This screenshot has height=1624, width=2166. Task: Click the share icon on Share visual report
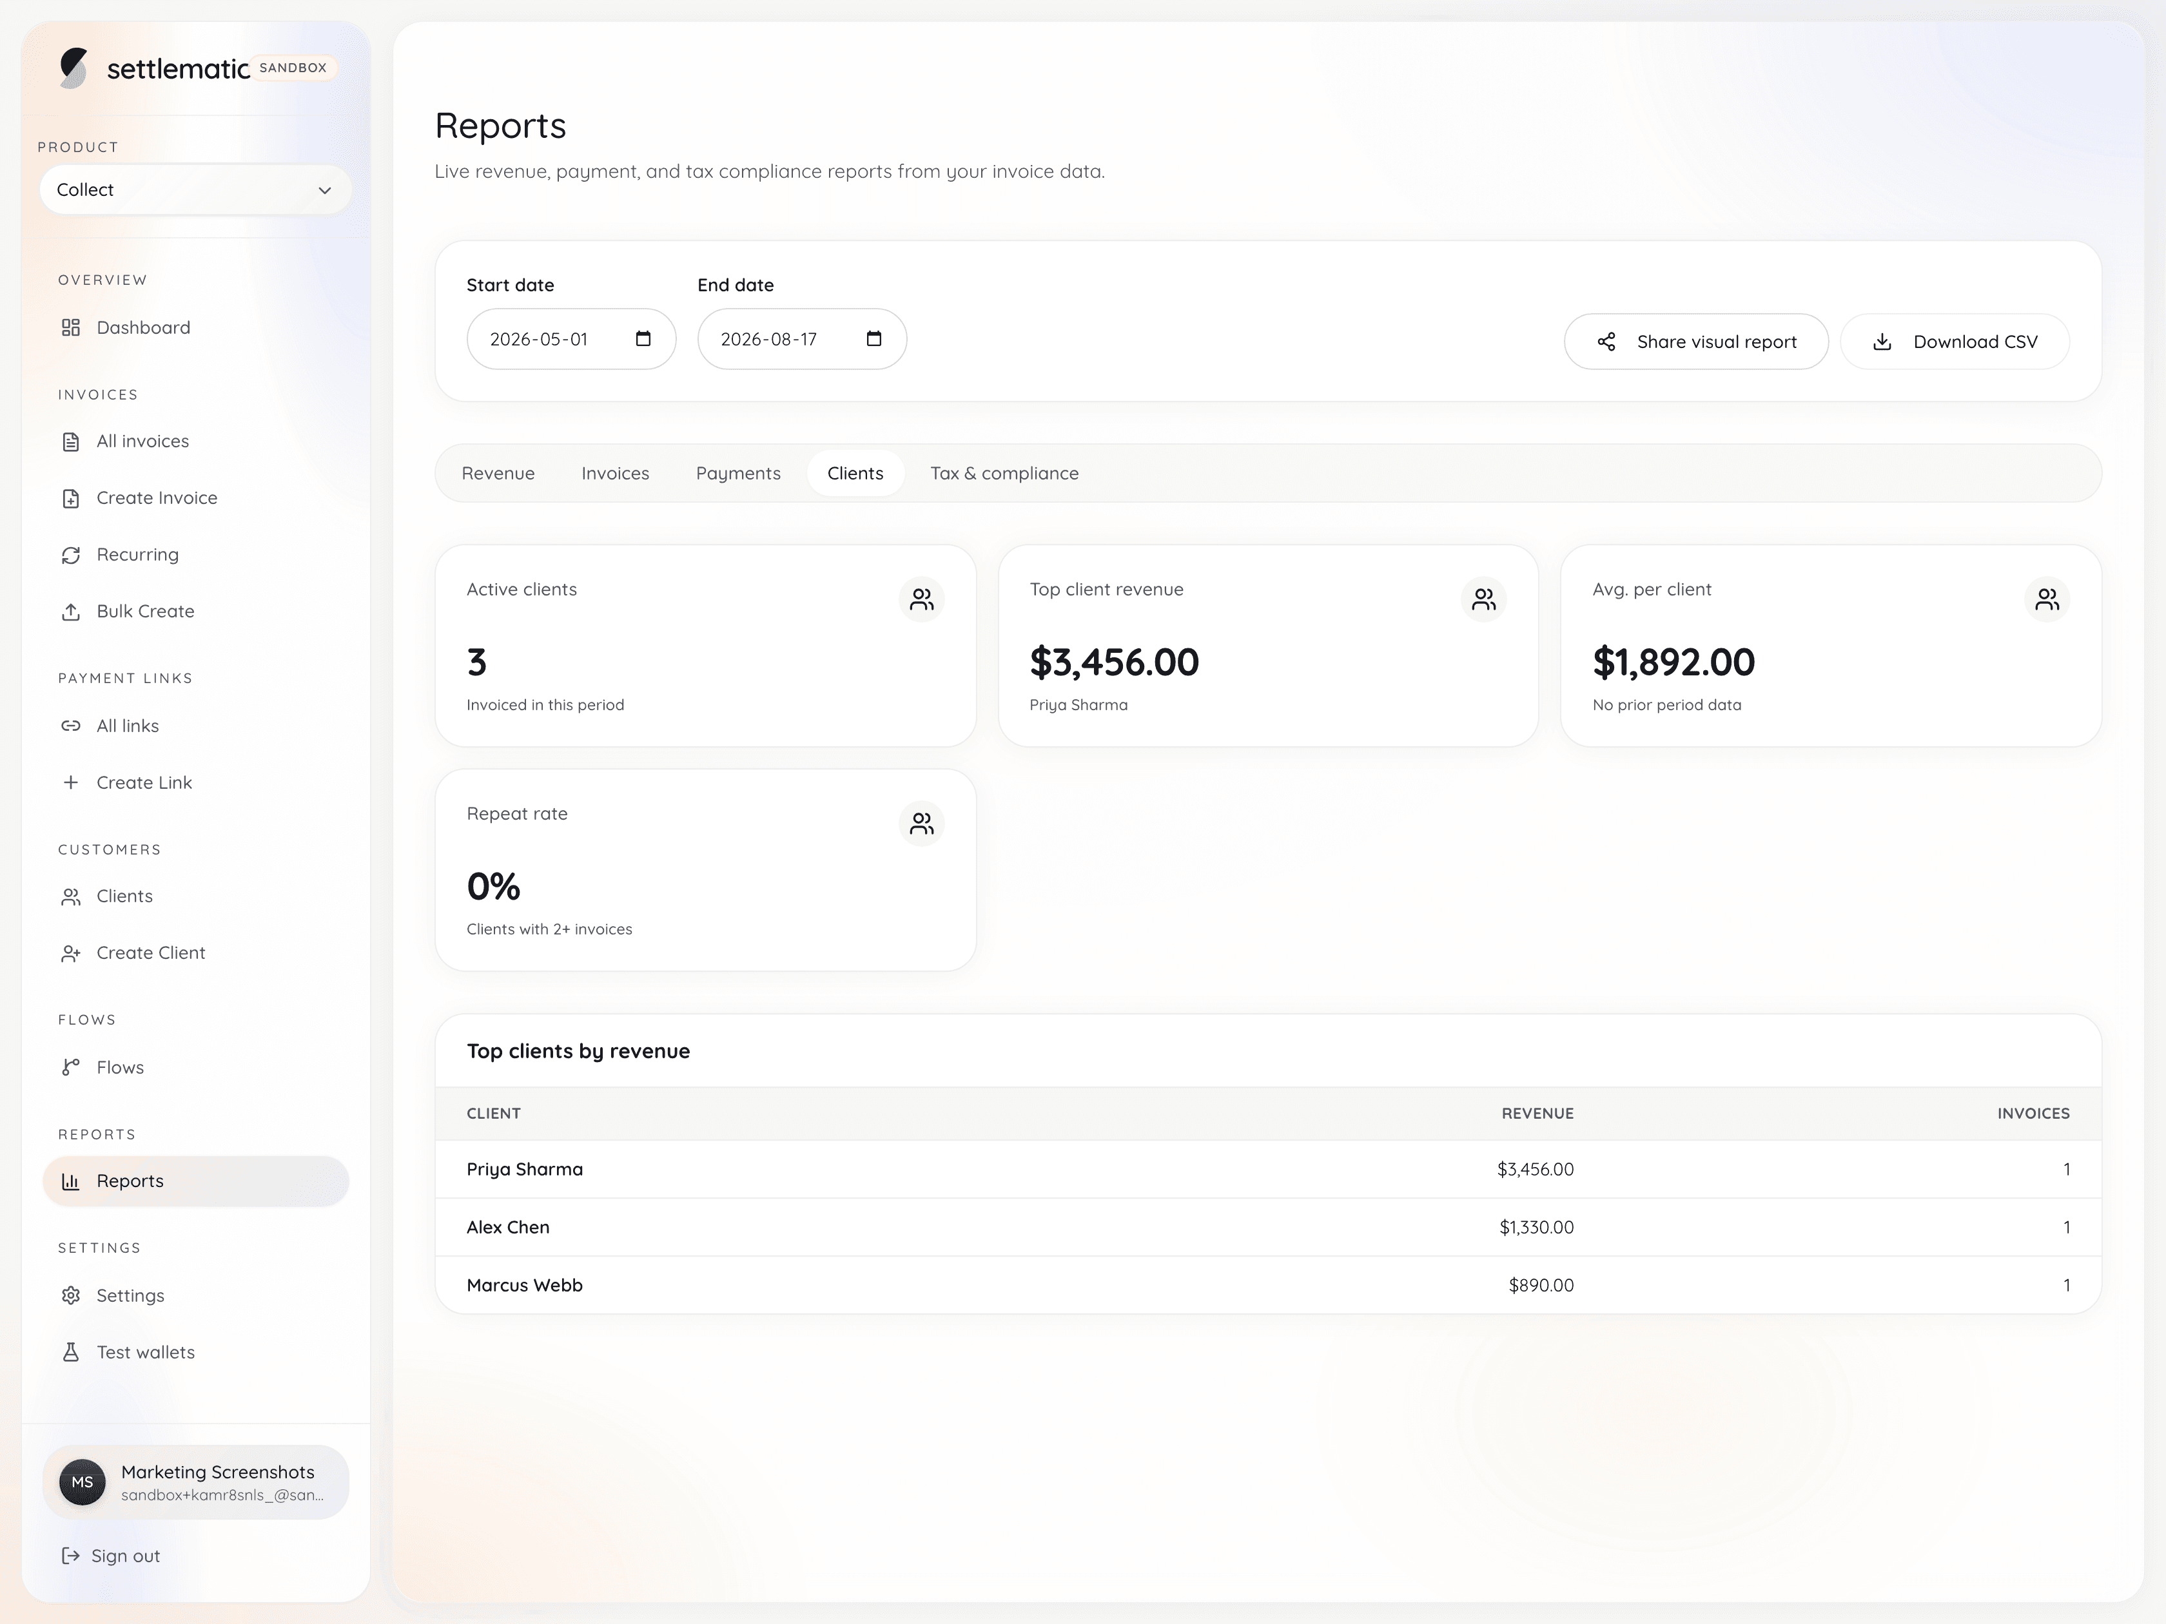point(1606,342)
